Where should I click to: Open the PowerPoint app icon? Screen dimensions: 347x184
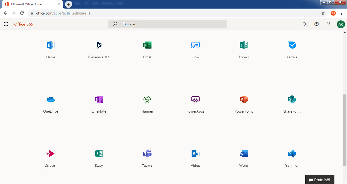[244, 100]
